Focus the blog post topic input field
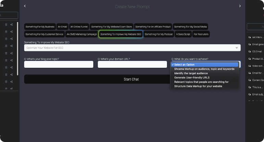Viewport: 264px width, 142px height. pyautogui.click(x=59, y=65)
